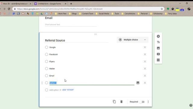Viewport: 193px width, 109px height.
Task: Bookmark this page with the star icon
Action: click(x=162, y=9)
